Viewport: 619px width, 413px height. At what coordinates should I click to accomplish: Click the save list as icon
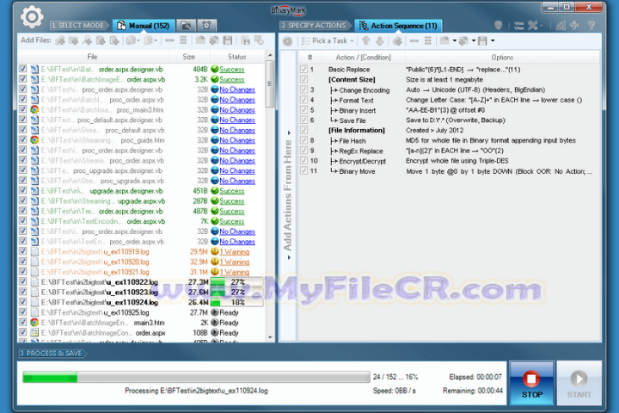pos(245,40)
